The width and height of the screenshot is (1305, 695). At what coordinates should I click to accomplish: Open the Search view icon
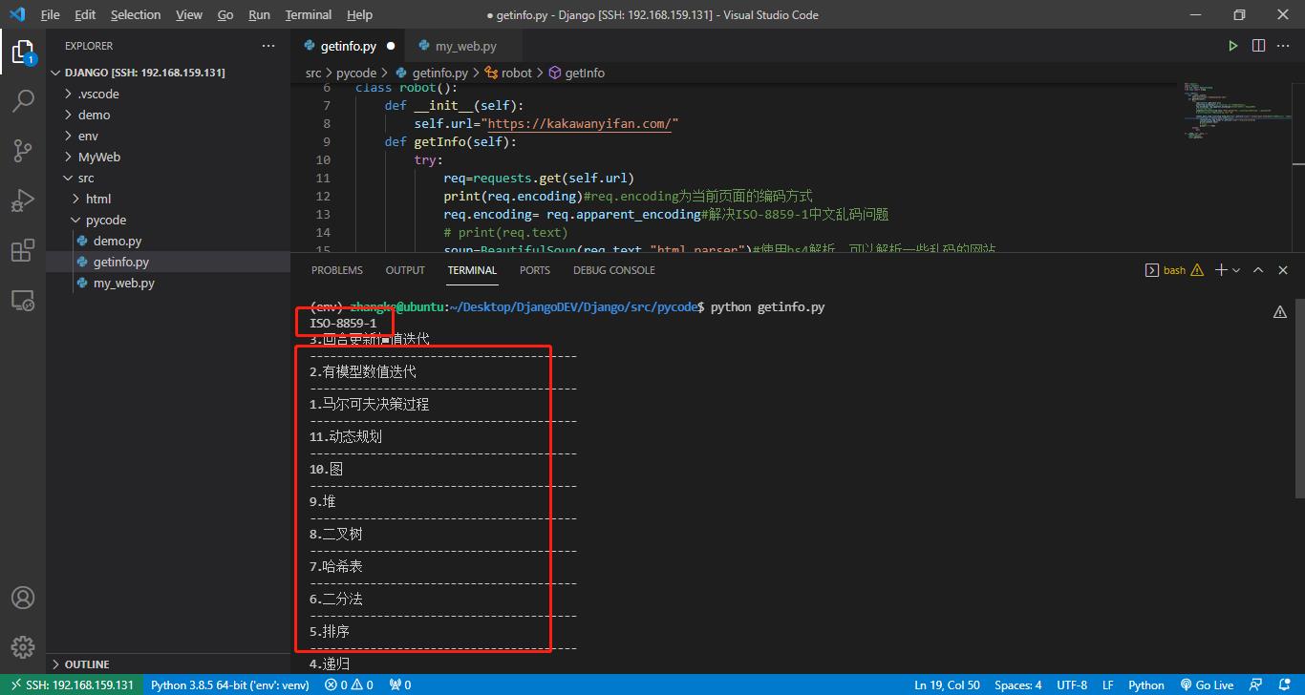(x=23, y=100)
